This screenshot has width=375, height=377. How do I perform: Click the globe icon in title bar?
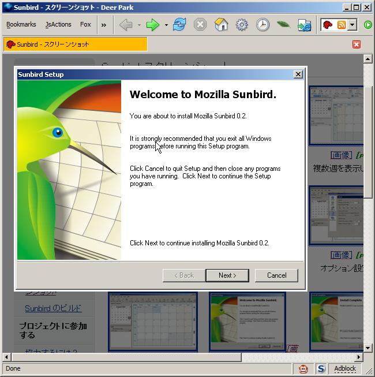click(x=7, y=7)
